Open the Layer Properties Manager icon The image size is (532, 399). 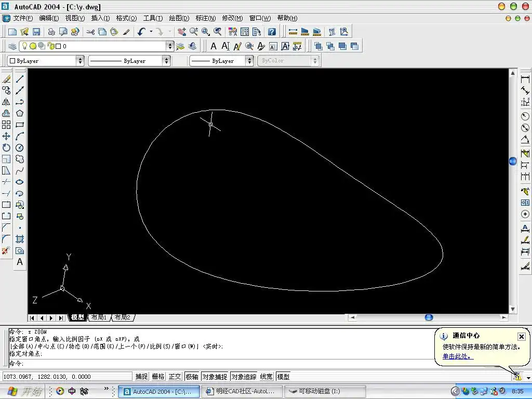[12, 46]
